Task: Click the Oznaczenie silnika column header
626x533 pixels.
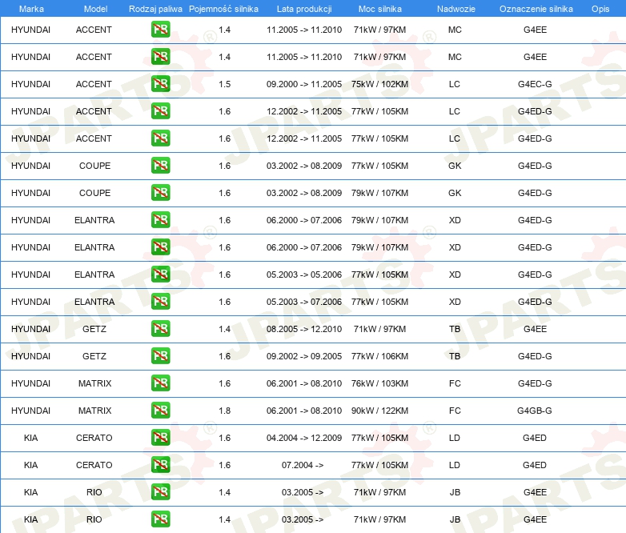Action: (536, 9)
